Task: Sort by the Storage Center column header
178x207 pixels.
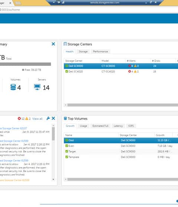Action: click(x=82, y=61)
